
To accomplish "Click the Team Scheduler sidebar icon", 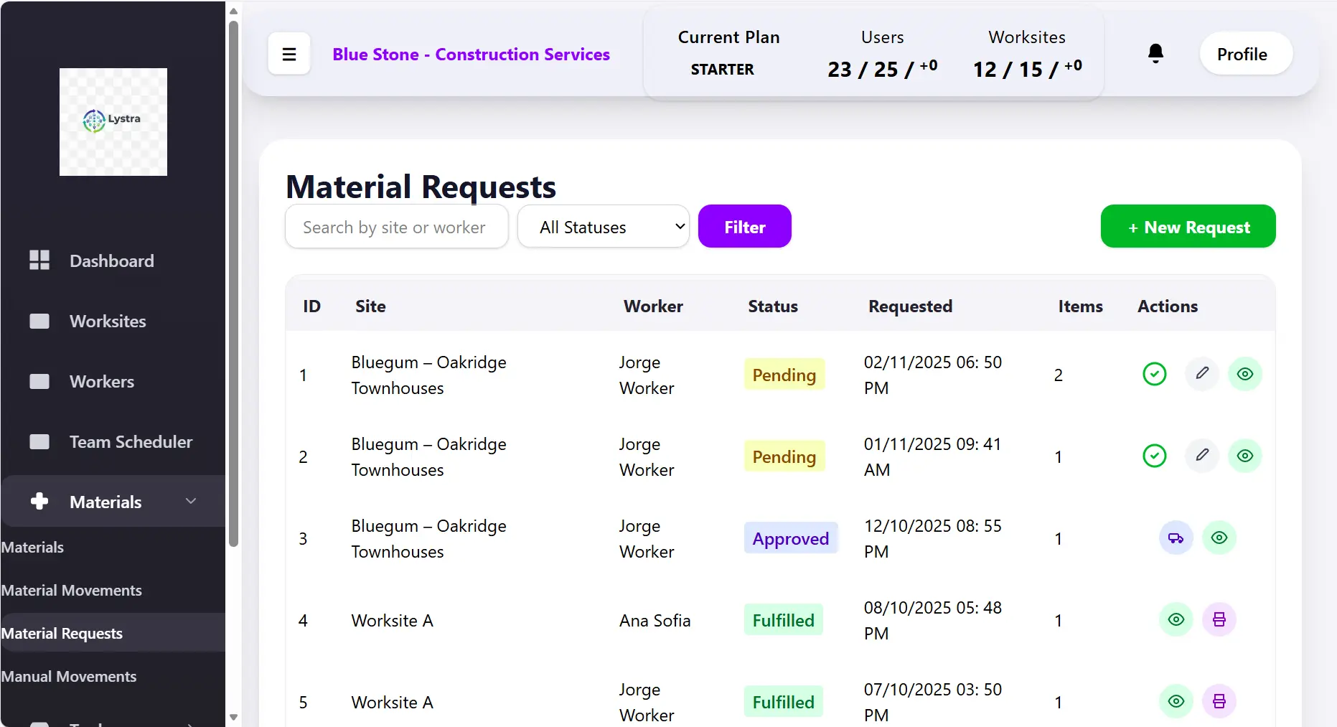I will 39,441.
